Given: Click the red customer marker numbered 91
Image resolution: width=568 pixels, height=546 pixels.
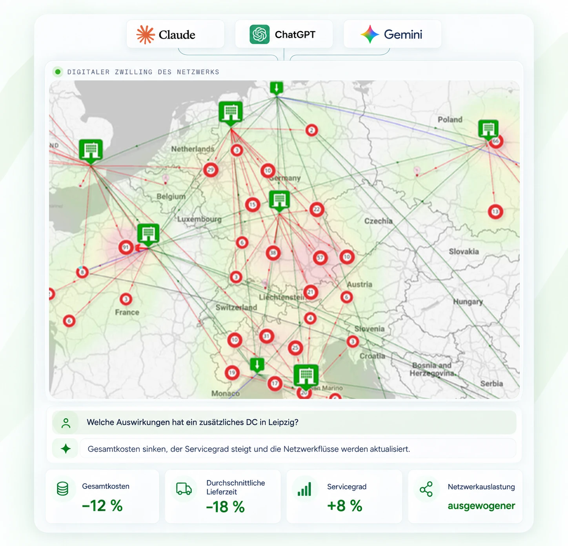Looking at the screenshot, I should pos(126,248).
